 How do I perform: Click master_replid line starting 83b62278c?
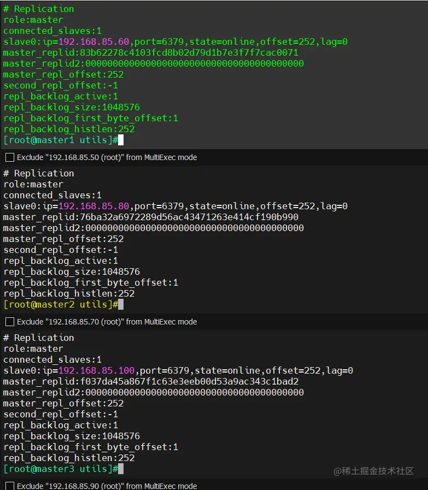151,52
